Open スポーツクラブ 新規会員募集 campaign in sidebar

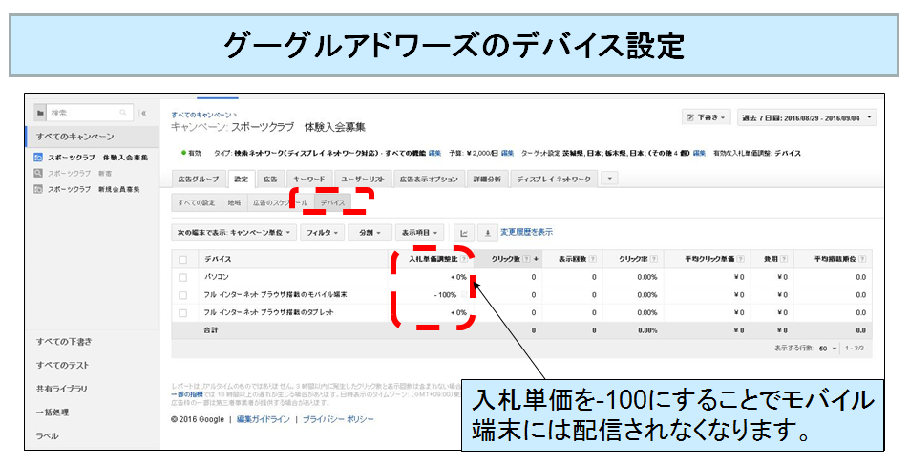(94, 189)
